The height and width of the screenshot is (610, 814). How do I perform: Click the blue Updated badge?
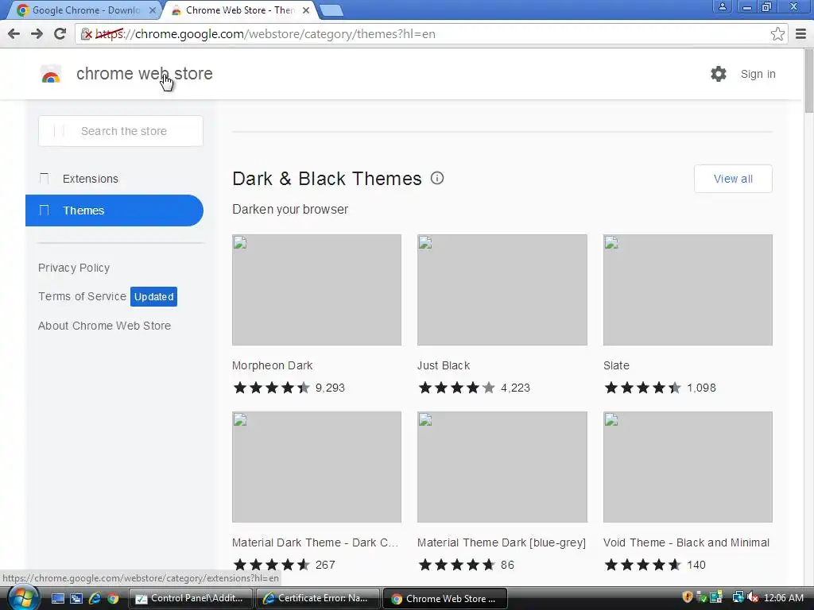[153, 297]
